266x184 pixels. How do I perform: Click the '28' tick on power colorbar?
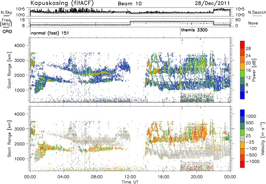pyautogui.click(x=248, y=48)
